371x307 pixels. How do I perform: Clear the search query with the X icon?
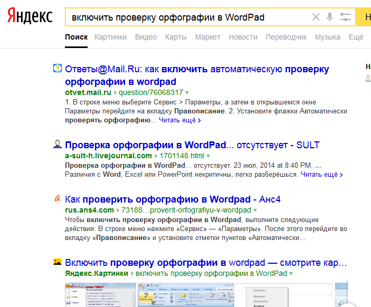[316, 17]
